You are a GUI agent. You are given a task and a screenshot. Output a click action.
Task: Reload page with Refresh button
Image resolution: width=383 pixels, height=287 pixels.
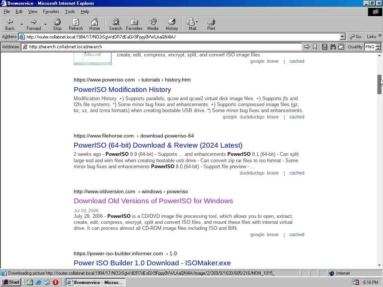pyautogui.click(x=76, y=24)
